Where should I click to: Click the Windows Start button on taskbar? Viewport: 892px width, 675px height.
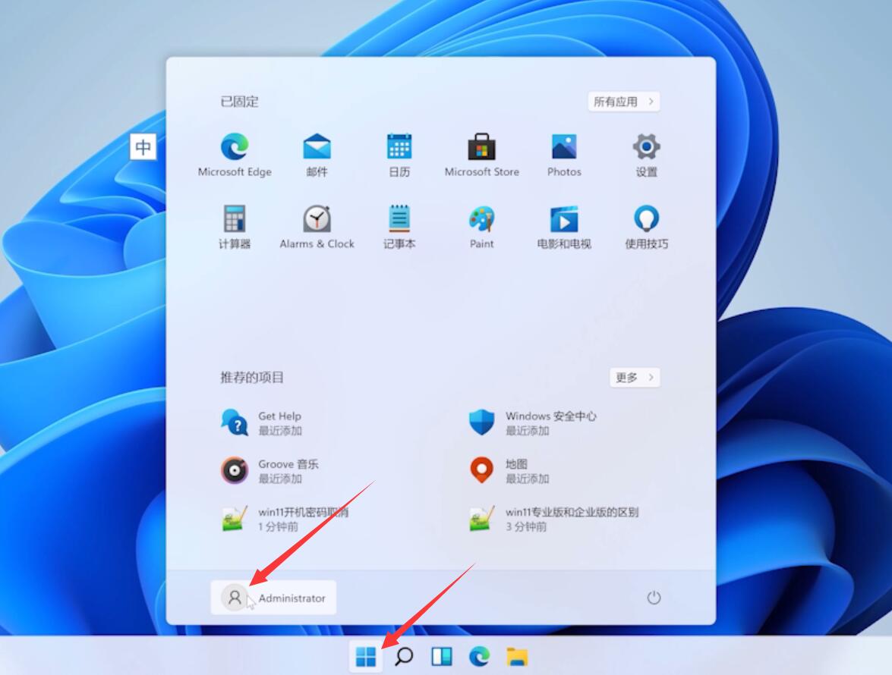pyautogui.click(x=366, y=657)
